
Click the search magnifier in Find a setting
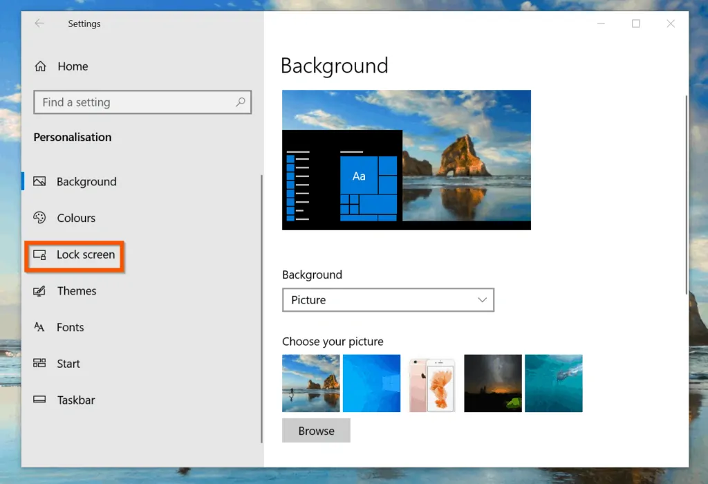[x=240, y=102]
